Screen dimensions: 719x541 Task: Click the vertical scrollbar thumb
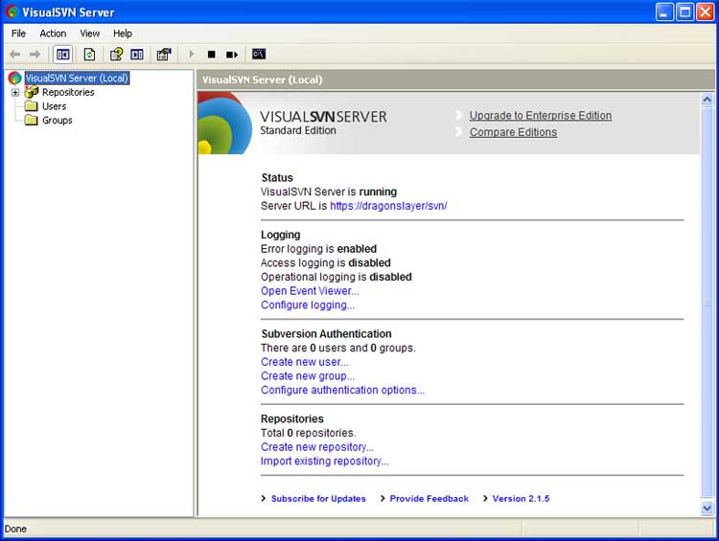pos(707,303)
